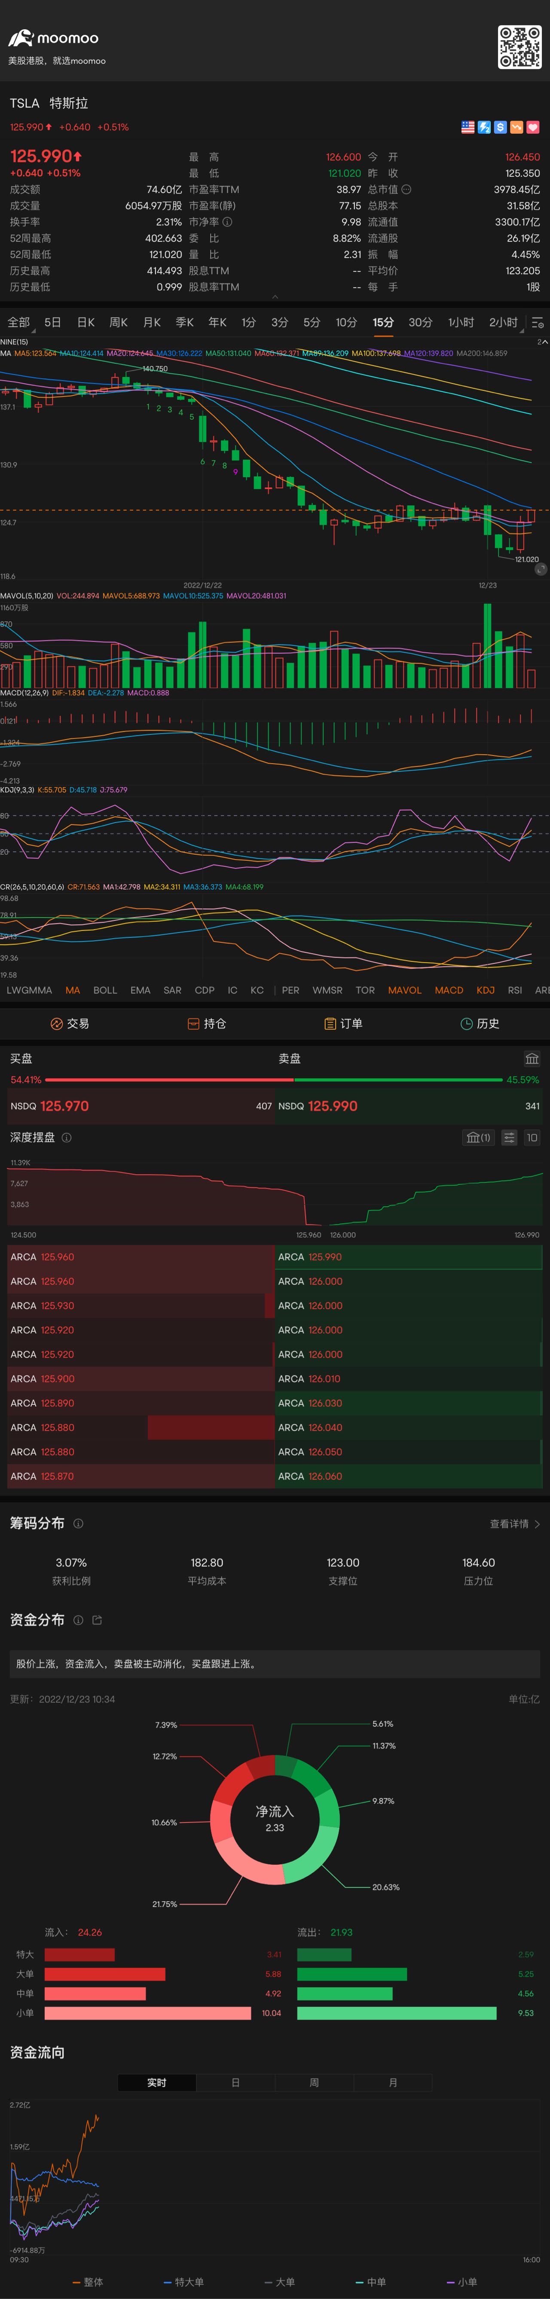Screen dimensions: 550x2299
Task: Open 交易 trade section
Action: [70, 1024]
